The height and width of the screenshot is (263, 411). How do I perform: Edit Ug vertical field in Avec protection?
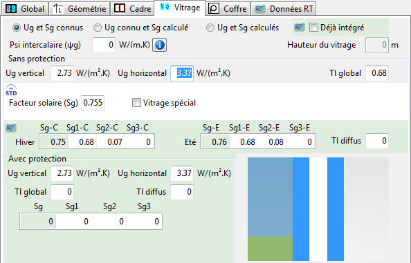click(62, 173)
